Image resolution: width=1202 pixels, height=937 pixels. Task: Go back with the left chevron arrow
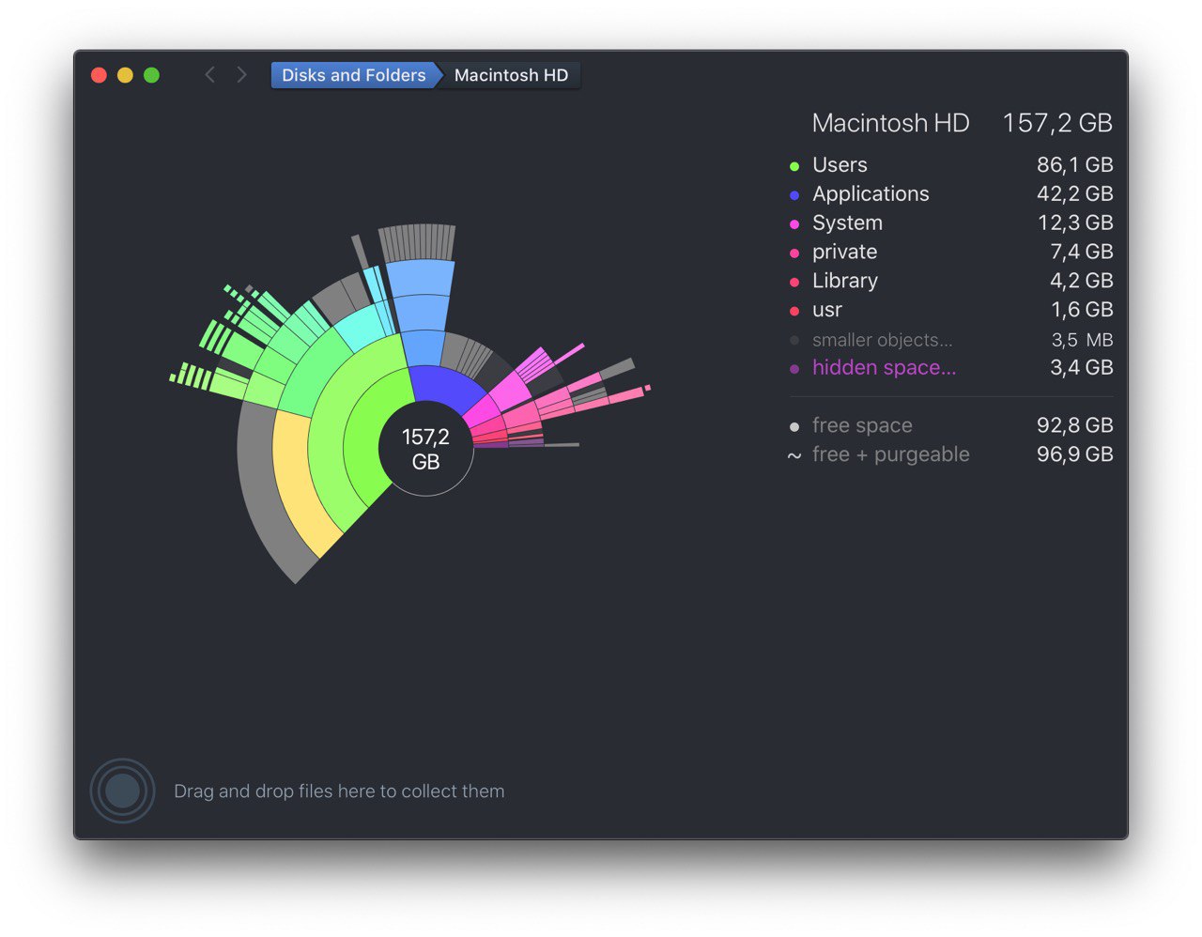209,75
